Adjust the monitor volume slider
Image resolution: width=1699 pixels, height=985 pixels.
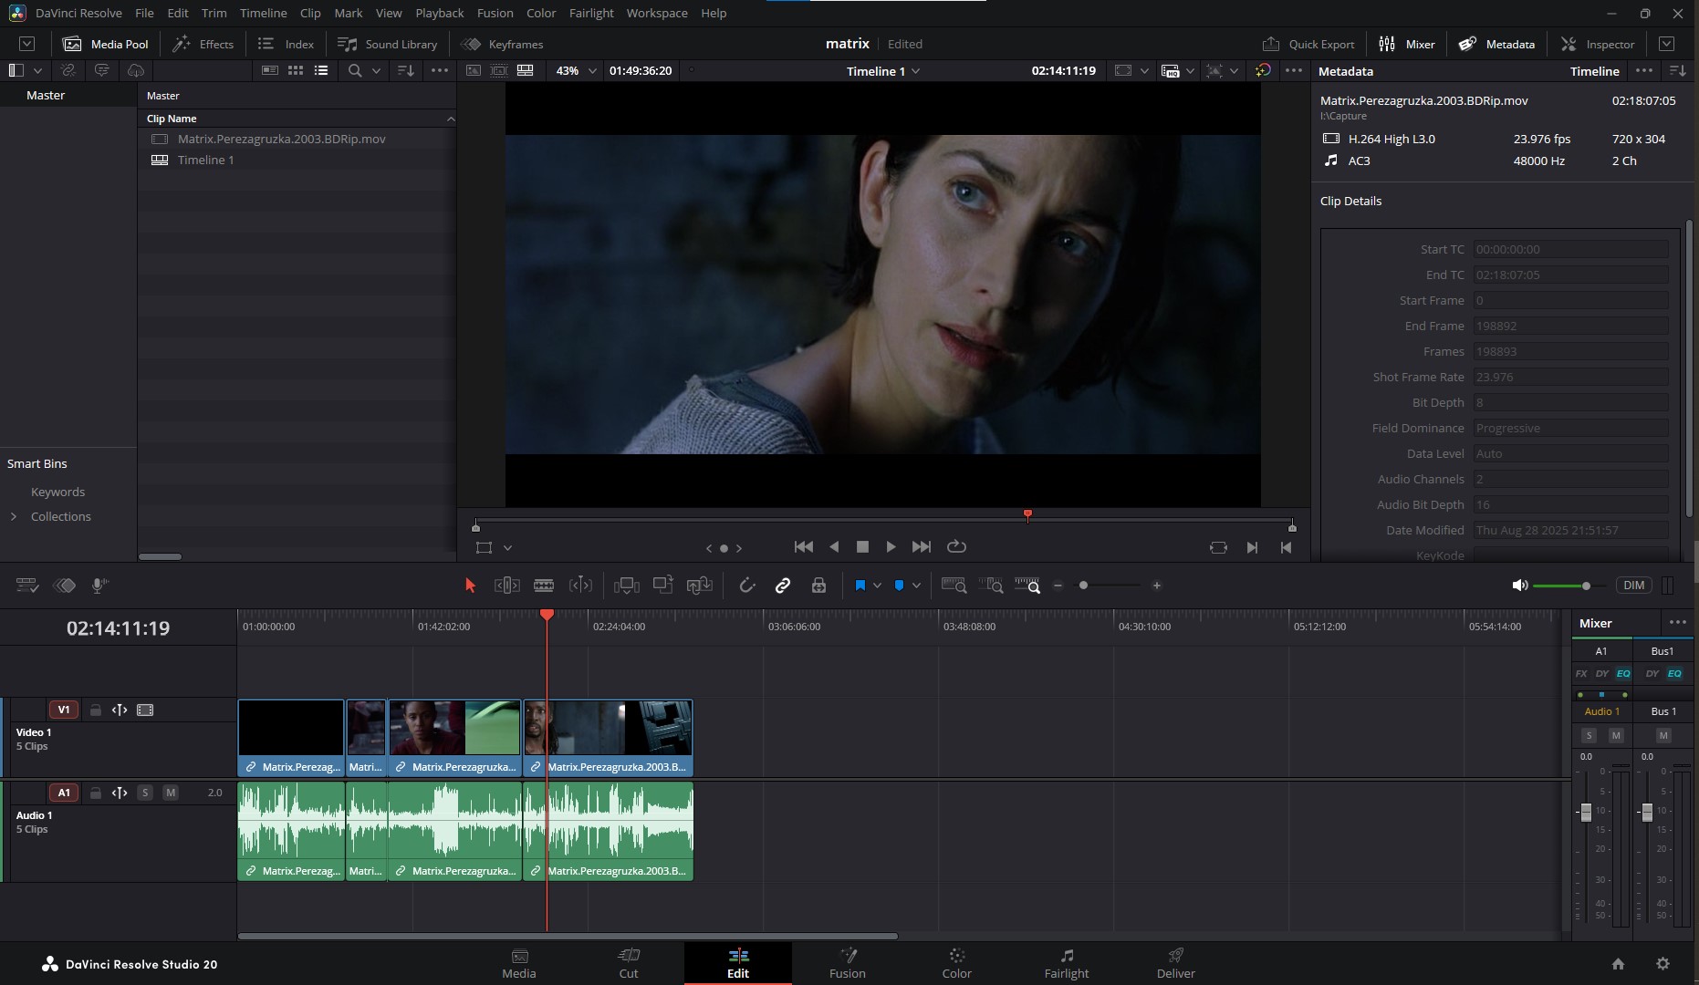point(1586,586)
